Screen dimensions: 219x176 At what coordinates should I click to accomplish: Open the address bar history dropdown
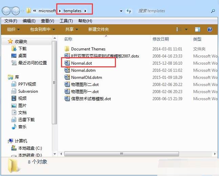point(121,11)
